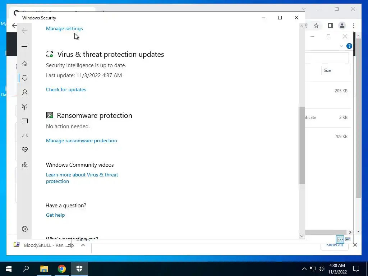Open Device security laptop icon
This screenshot has width=368, height=276.
pyautogui.click(x=25, y=135)
